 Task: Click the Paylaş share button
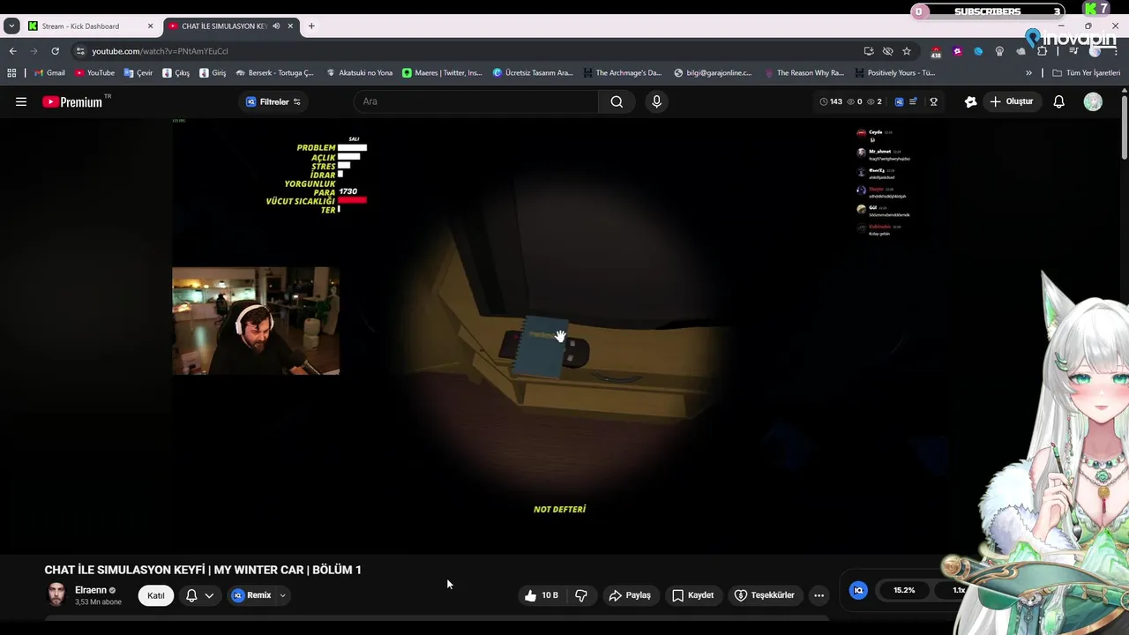[630, 595]
